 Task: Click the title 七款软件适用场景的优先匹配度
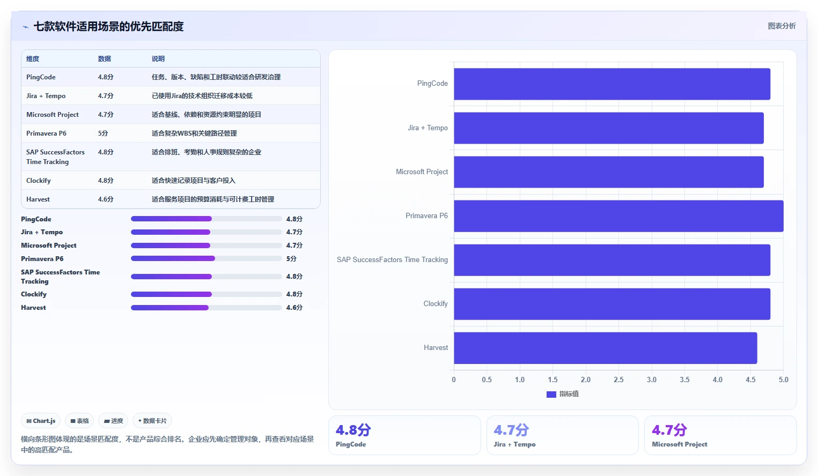[108, 26]
